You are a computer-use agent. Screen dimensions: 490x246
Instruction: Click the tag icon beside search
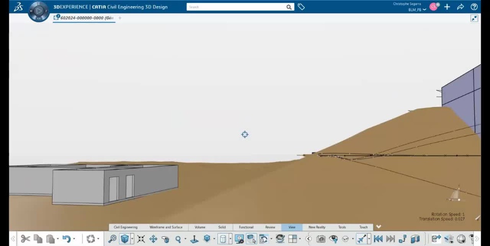301,7
